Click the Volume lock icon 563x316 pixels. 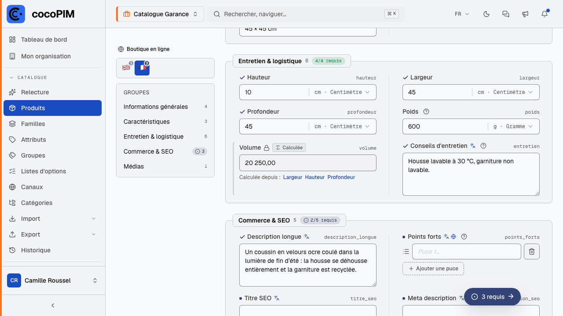(x=266, y=147)
